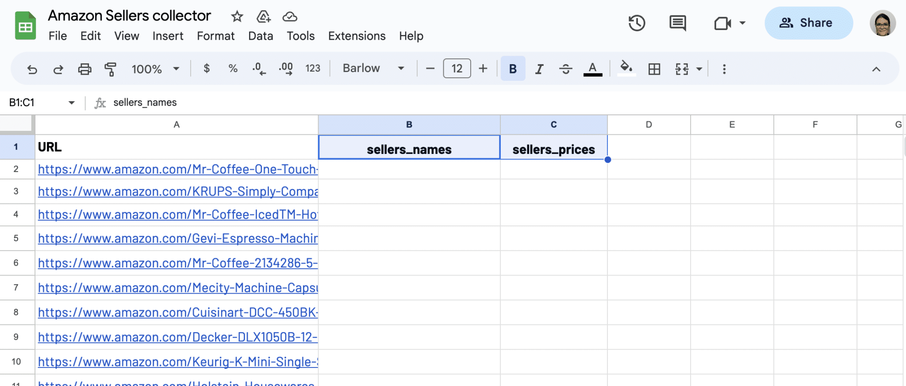The height and width of the screenshot is (386, 906).
Task: Start a Meet call camera icon
Action: tap(722, 23)
